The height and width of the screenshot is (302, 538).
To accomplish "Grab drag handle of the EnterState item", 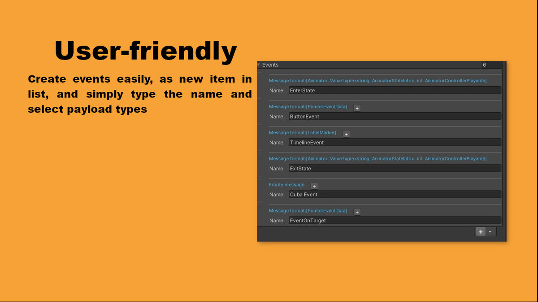I will tap(260, 73).
